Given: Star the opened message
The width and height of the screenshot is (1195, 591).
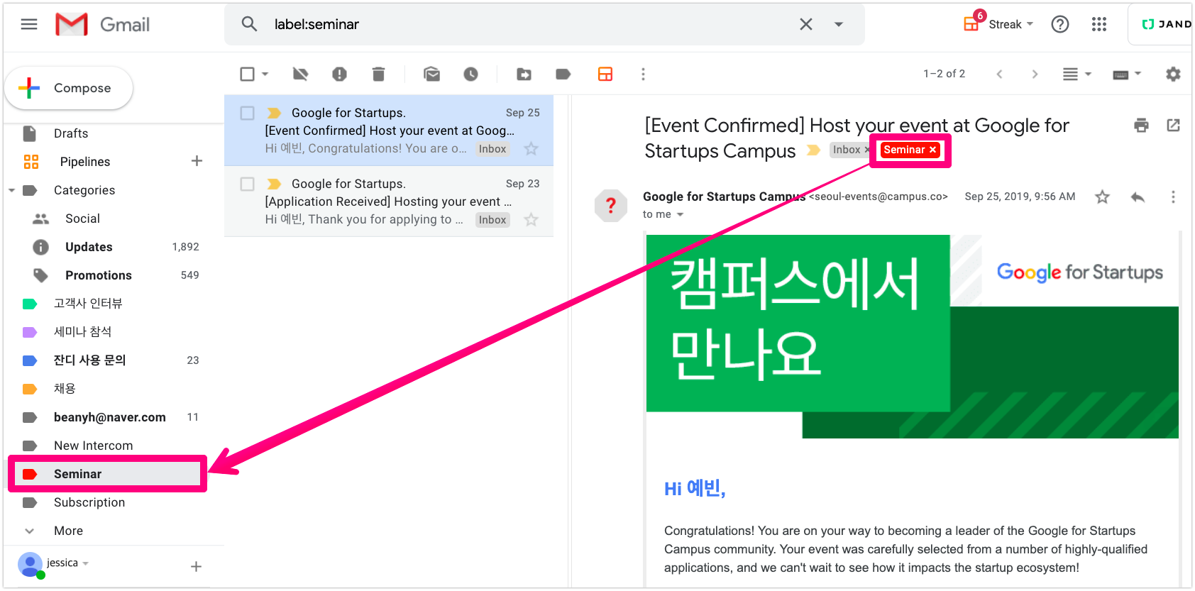Looking at the screenshot, I should tap(1102, 197).
